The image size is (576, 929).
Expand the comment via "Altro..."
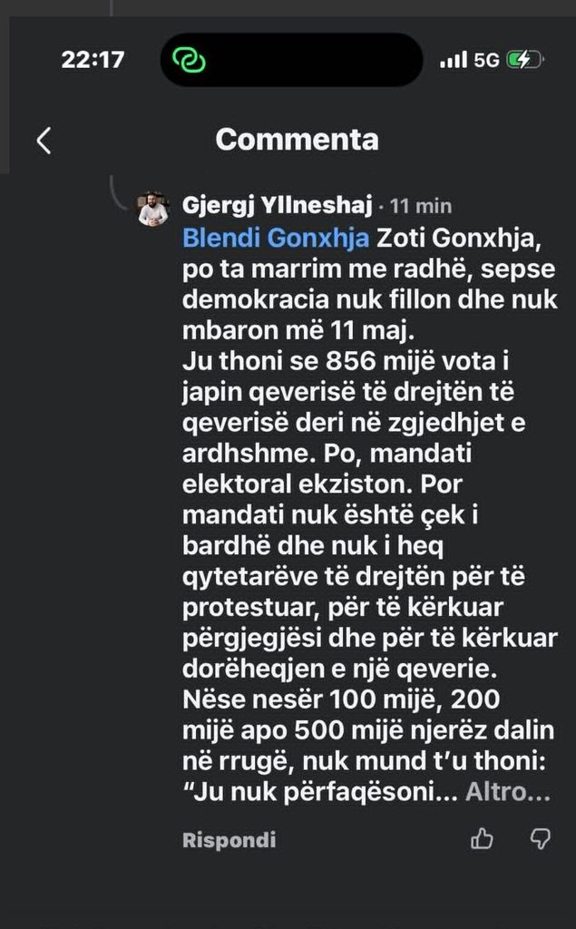(508, 792)
